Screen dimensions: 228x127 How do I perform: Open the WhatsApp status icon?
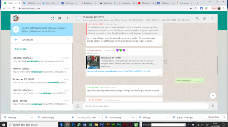tap(52, 18)
